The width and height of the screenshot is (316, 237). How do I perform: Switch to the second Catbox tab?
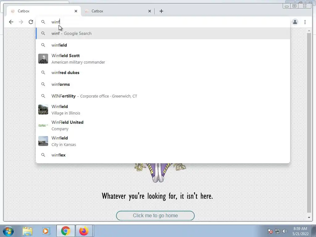click(x=117, y=11)
